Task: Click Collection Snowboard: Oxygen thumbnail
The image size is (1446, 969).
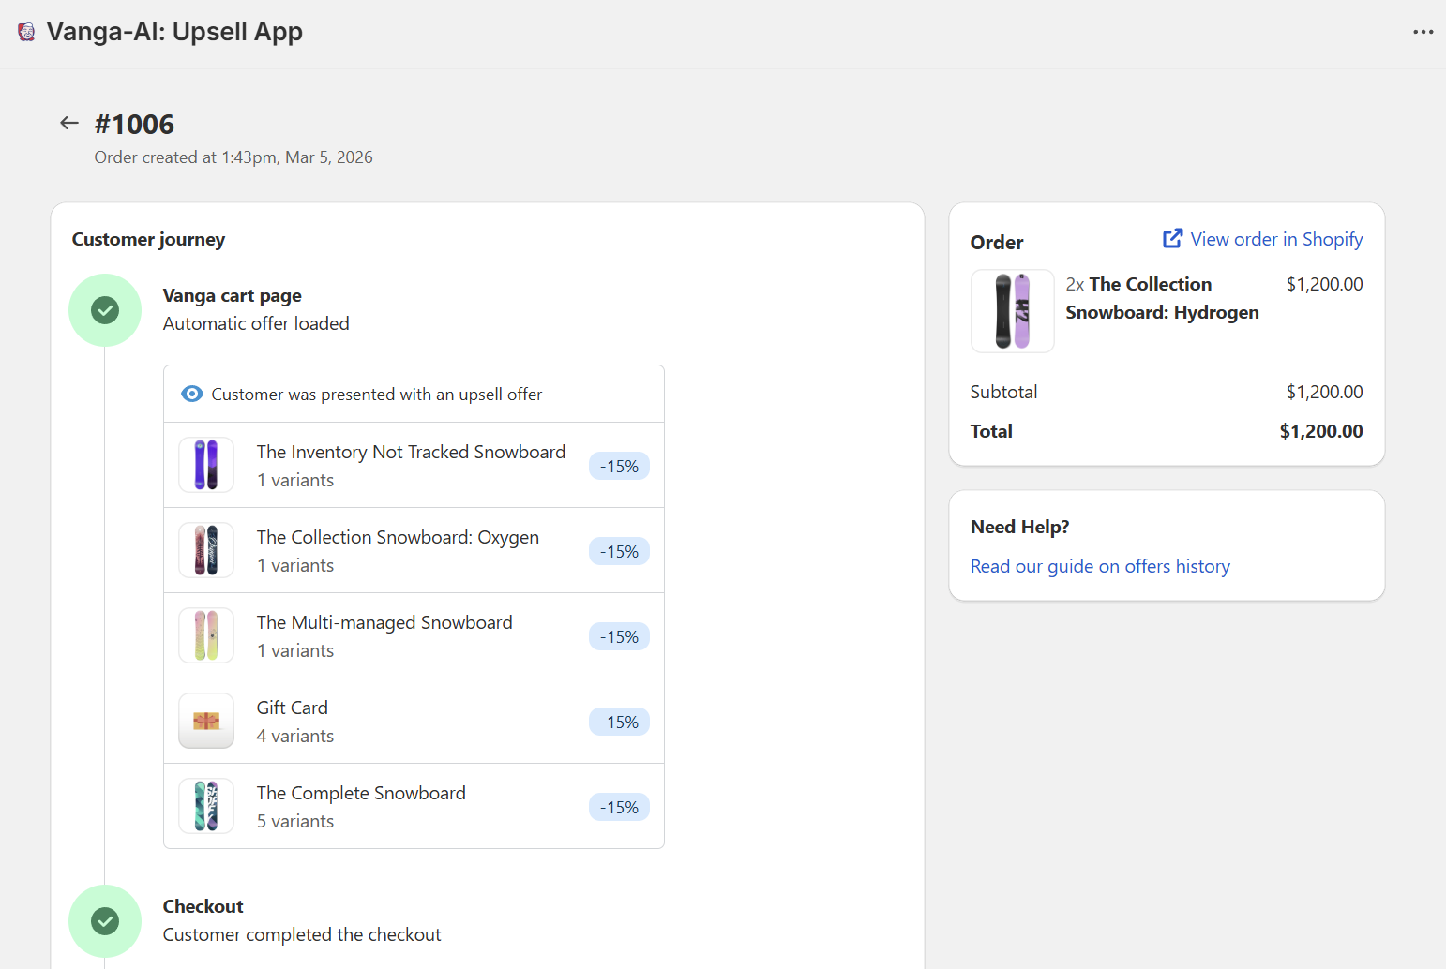Action: pyautogui.click(x=206, y=550)
